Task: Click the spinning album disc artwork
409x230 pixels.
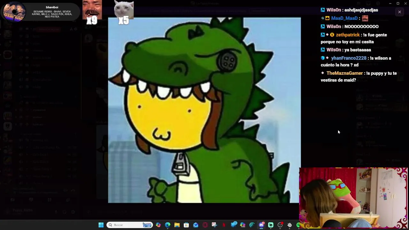Action: point(14,11)
